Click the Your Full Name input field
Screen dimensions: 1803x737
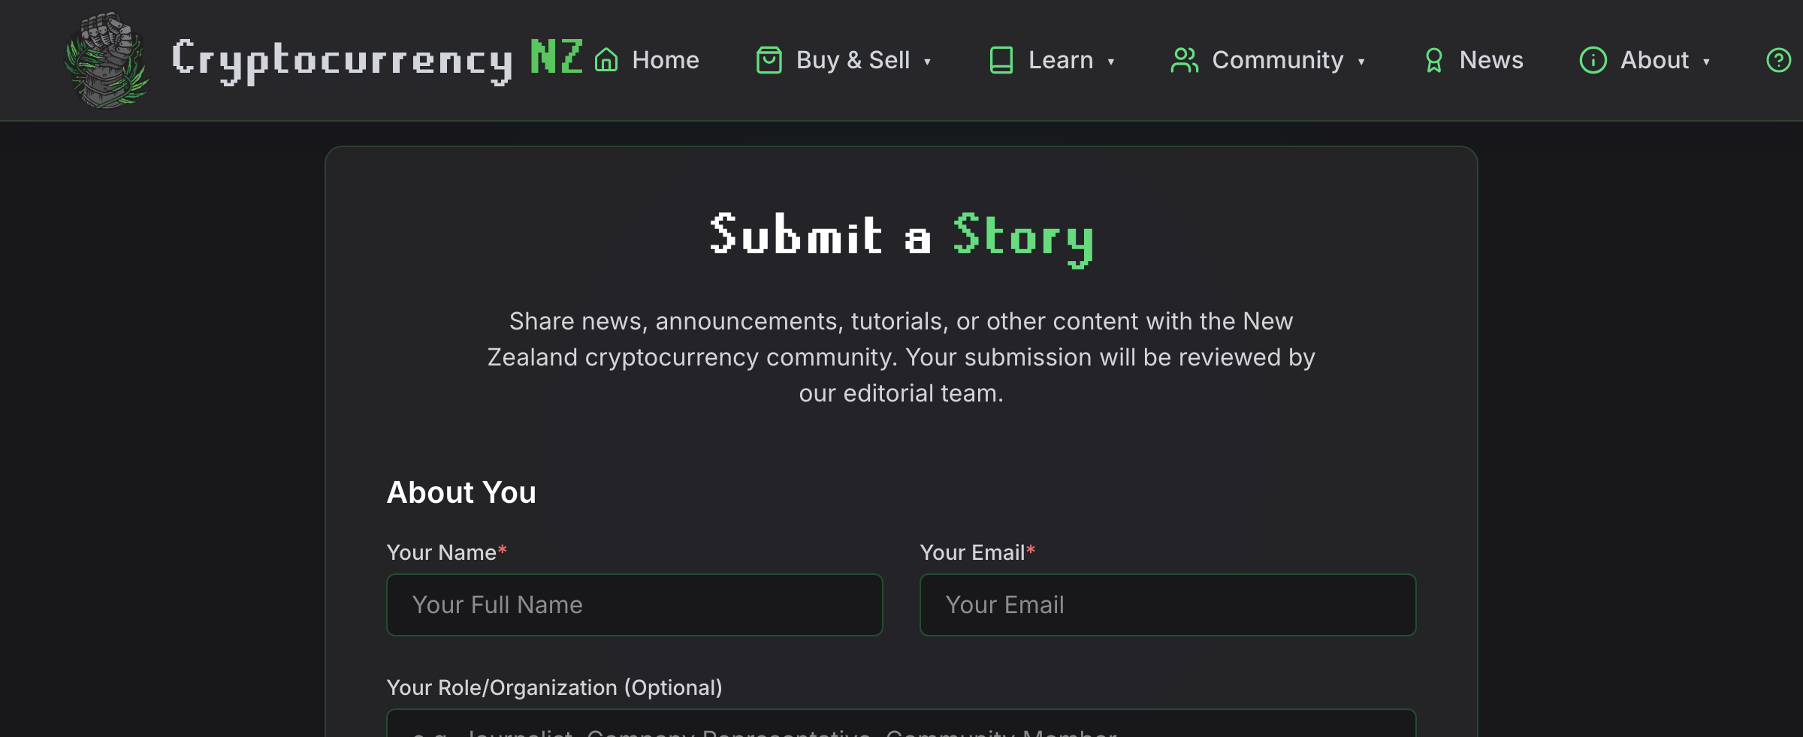pos(634,604)
